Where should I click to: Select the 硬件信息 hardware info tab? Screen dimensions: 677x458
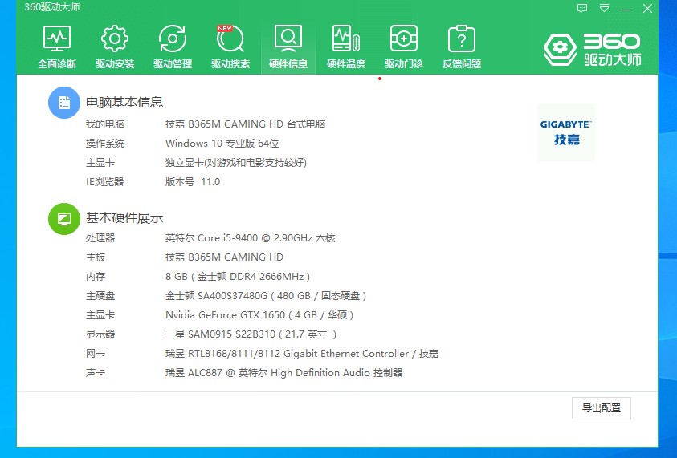click(x=288, y=47)
